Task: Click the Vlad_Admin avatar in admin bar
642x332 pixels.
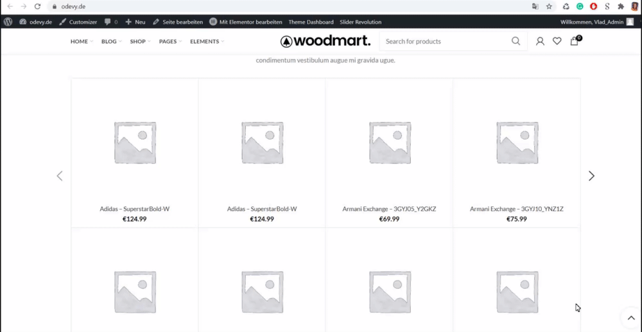Action: (x=630, y=22)
